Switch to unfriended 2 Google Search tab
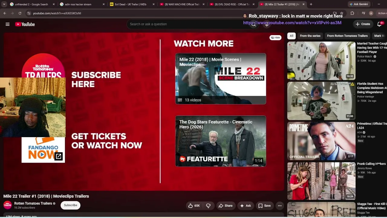This screenshot has height=218, width=387. tap(31, 4)
